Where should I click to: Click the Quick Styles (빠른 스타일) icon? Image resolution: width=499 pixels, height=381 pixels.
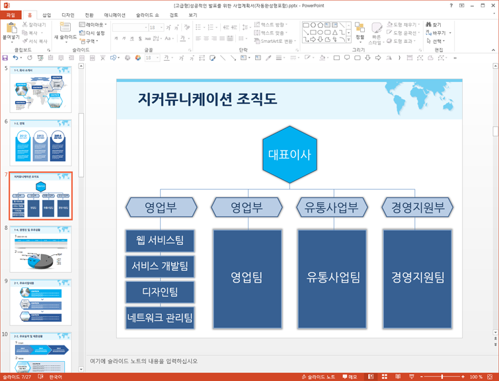click(377, 28)
